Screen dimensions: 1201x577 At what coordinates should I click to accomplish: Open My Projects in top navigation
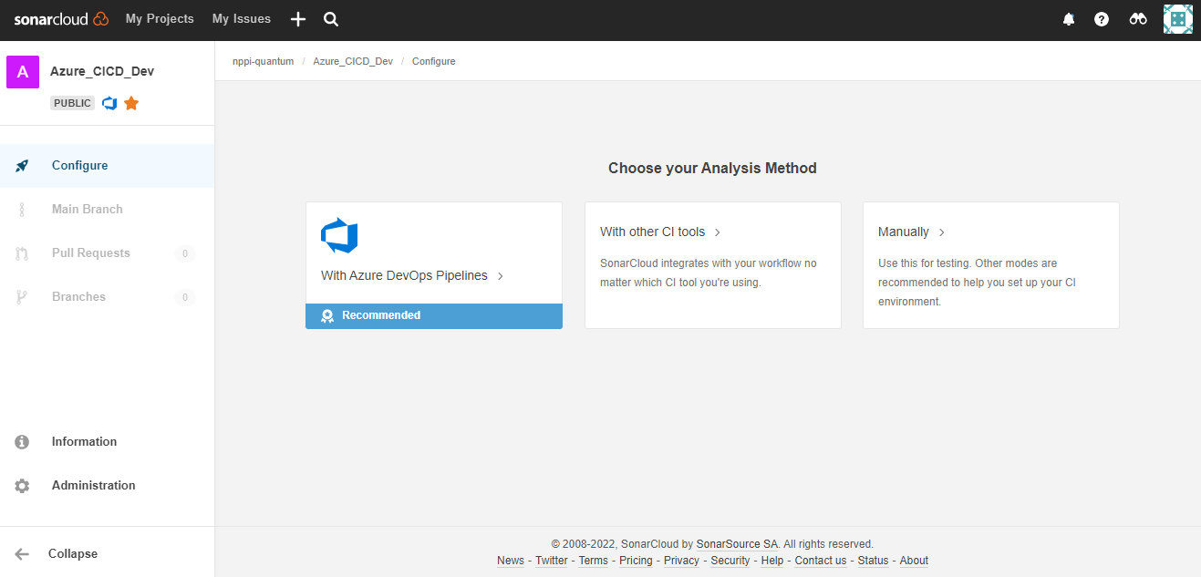tap(160, 19)
